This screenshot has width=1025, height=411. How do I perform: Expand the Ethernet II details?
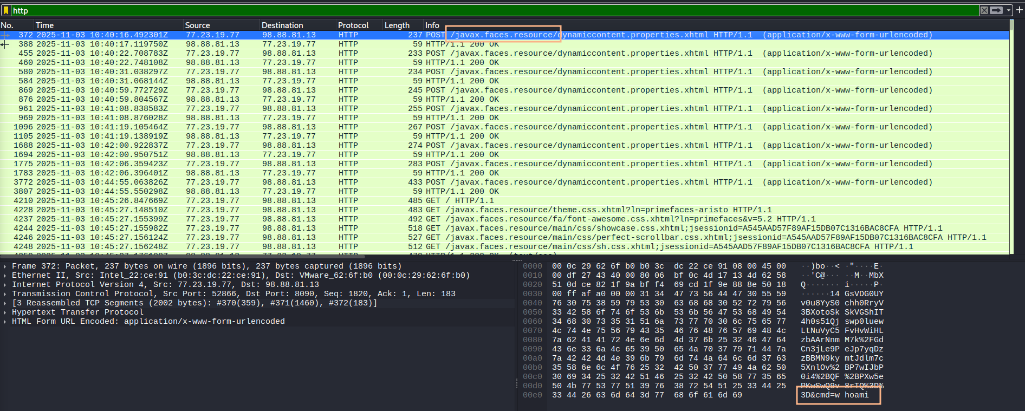coord(5,276)
